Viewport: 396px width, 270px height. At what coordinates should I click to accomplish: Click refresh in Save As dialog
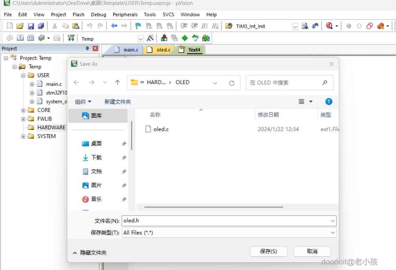pos(232,83)
